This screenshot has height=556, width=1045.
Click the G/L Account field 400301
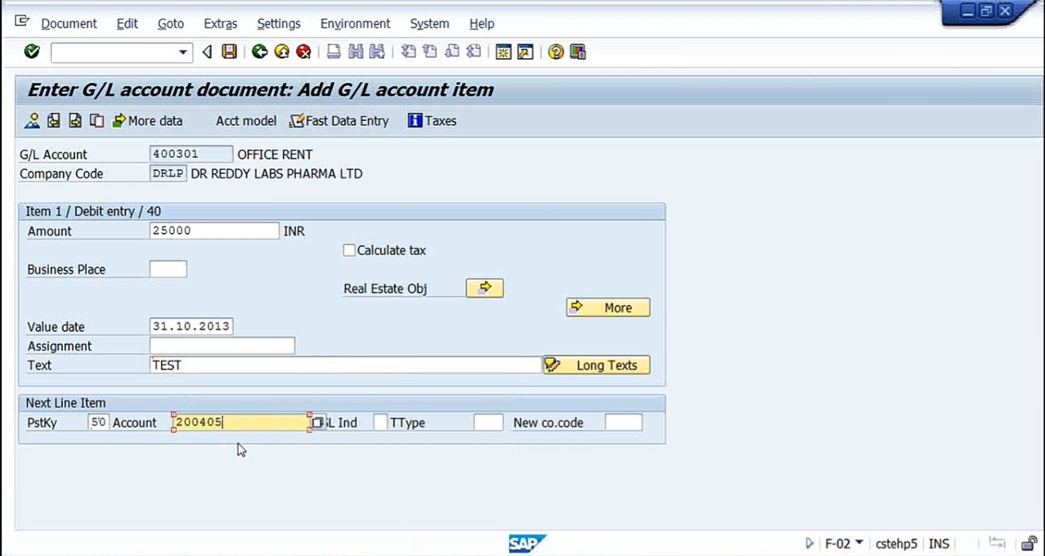tap(191, 154)
